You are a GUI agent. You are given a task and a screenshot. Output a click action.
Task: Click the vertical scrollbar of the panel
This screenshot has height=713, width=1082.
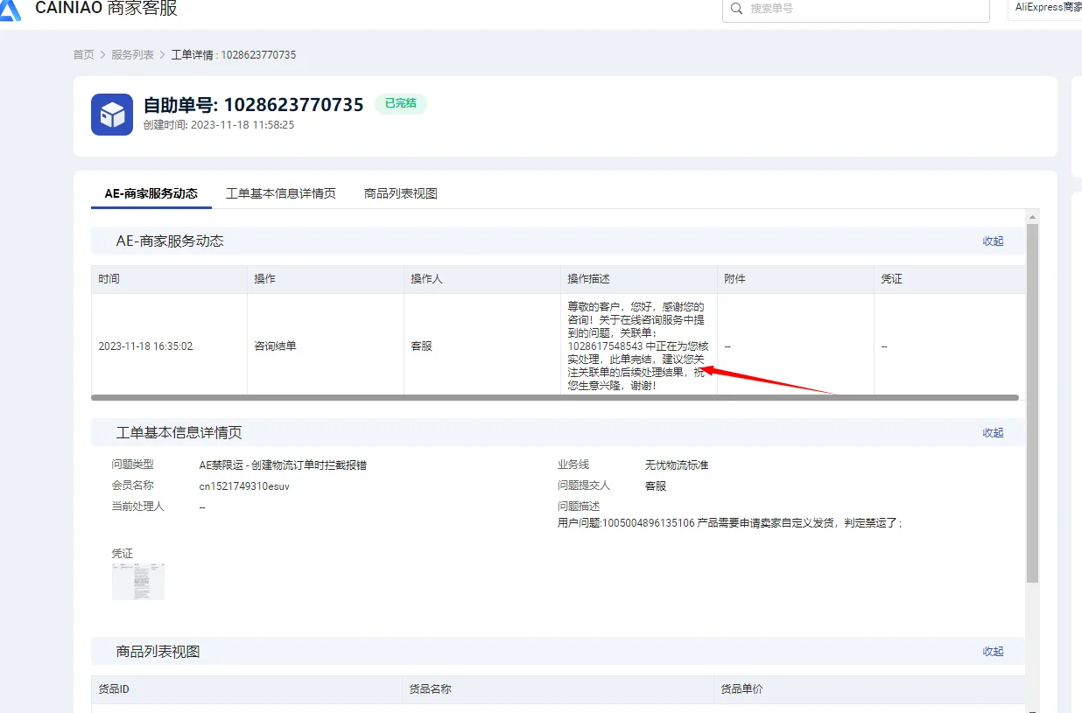click(x=1032, y=403)
